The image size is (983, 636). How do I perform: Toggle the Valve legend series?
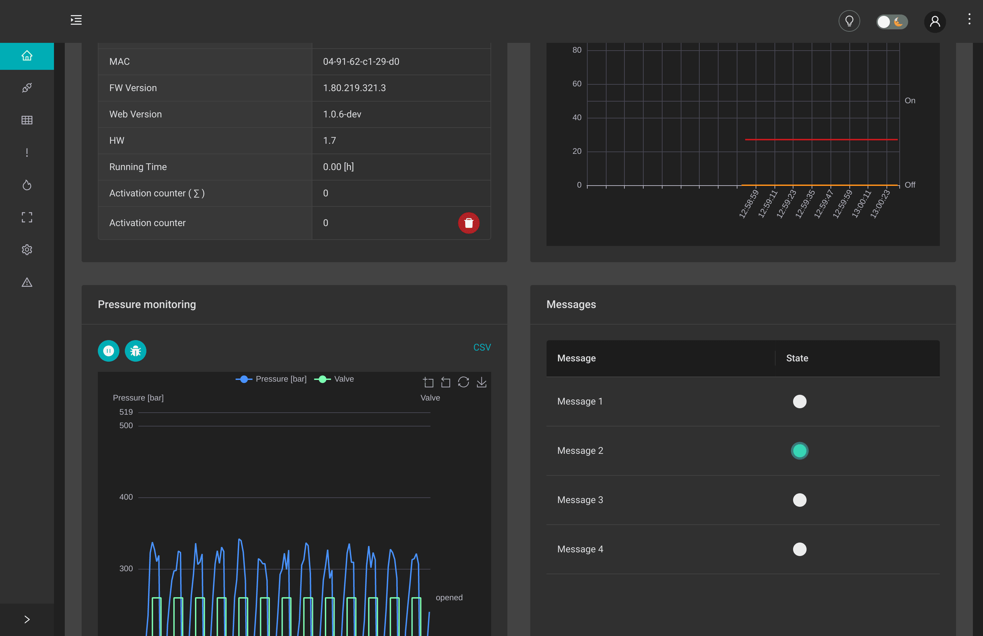point(334,379)
